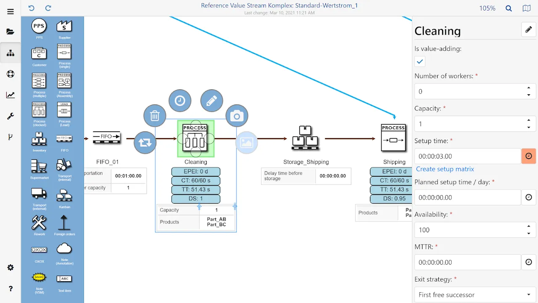Edit Cleaning process with pencil circle
This screenshot has height=303, width=538.
[211, 101]
